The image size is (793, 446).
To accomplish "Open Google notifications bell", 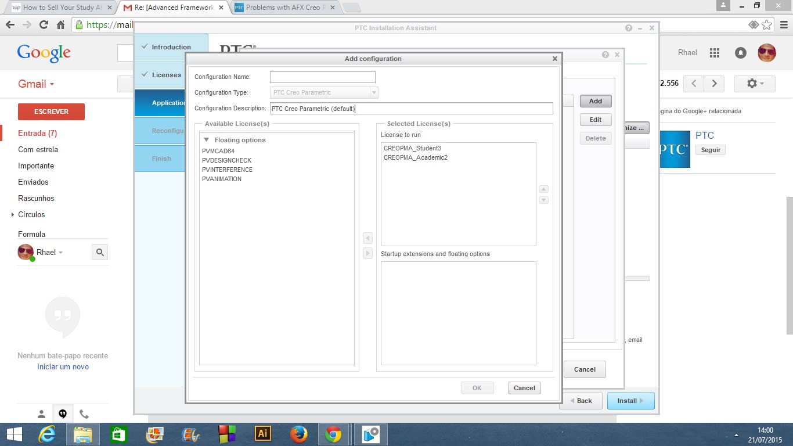I will [x=741, y=53].
